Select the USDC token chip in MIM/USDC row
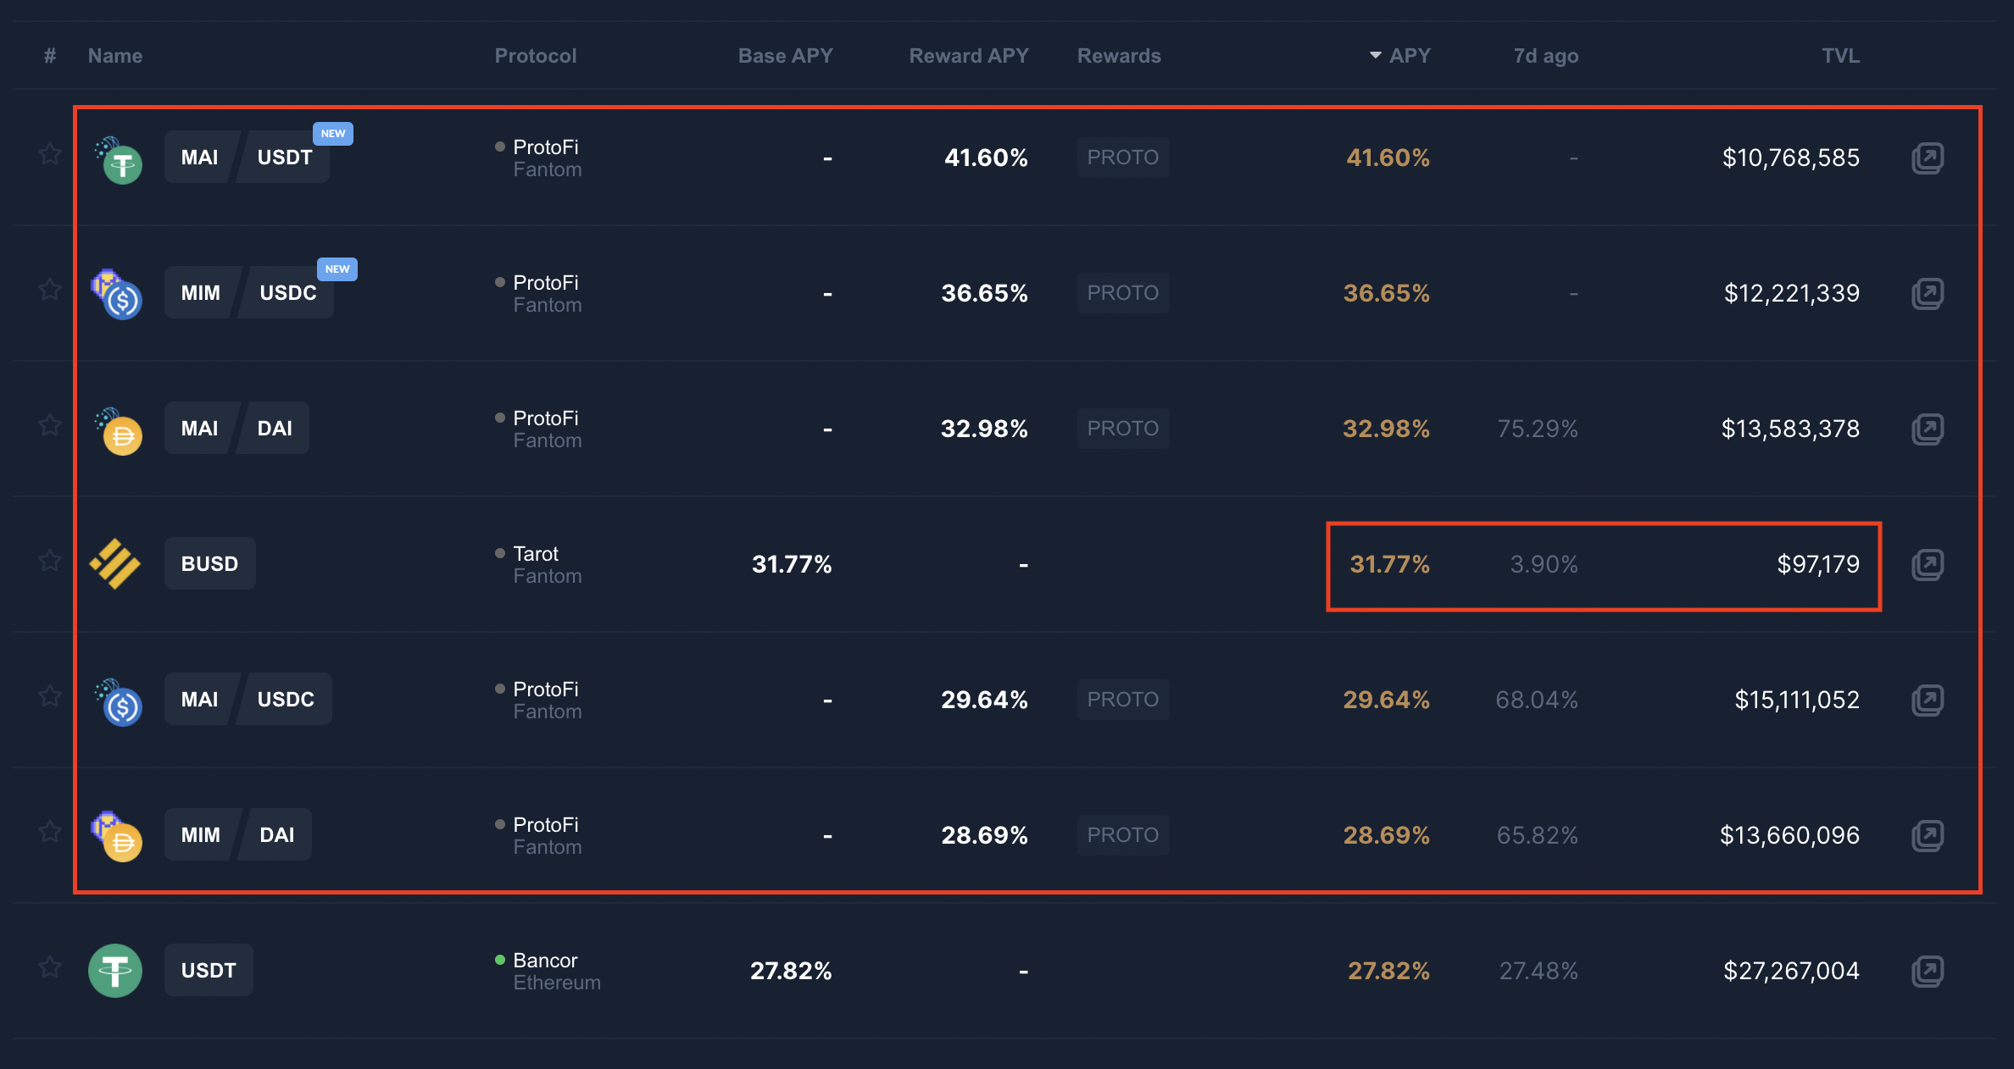 point(287,293)
